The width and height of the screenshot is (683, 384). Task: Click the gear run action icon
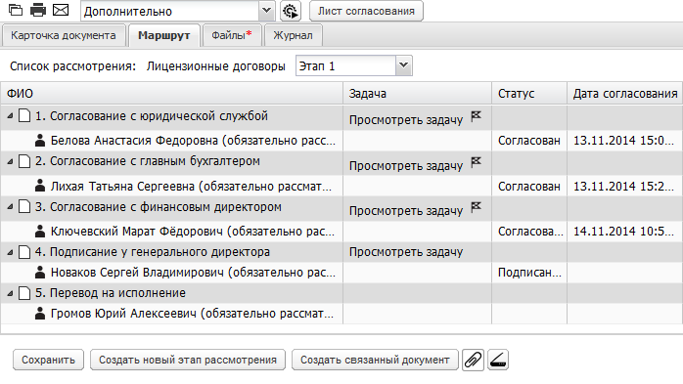290,12
